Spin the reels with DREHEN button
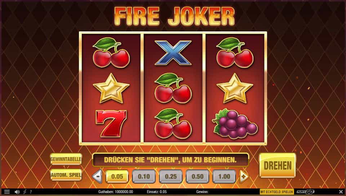Viewport: 346px width, 196px height. [278, 165]
